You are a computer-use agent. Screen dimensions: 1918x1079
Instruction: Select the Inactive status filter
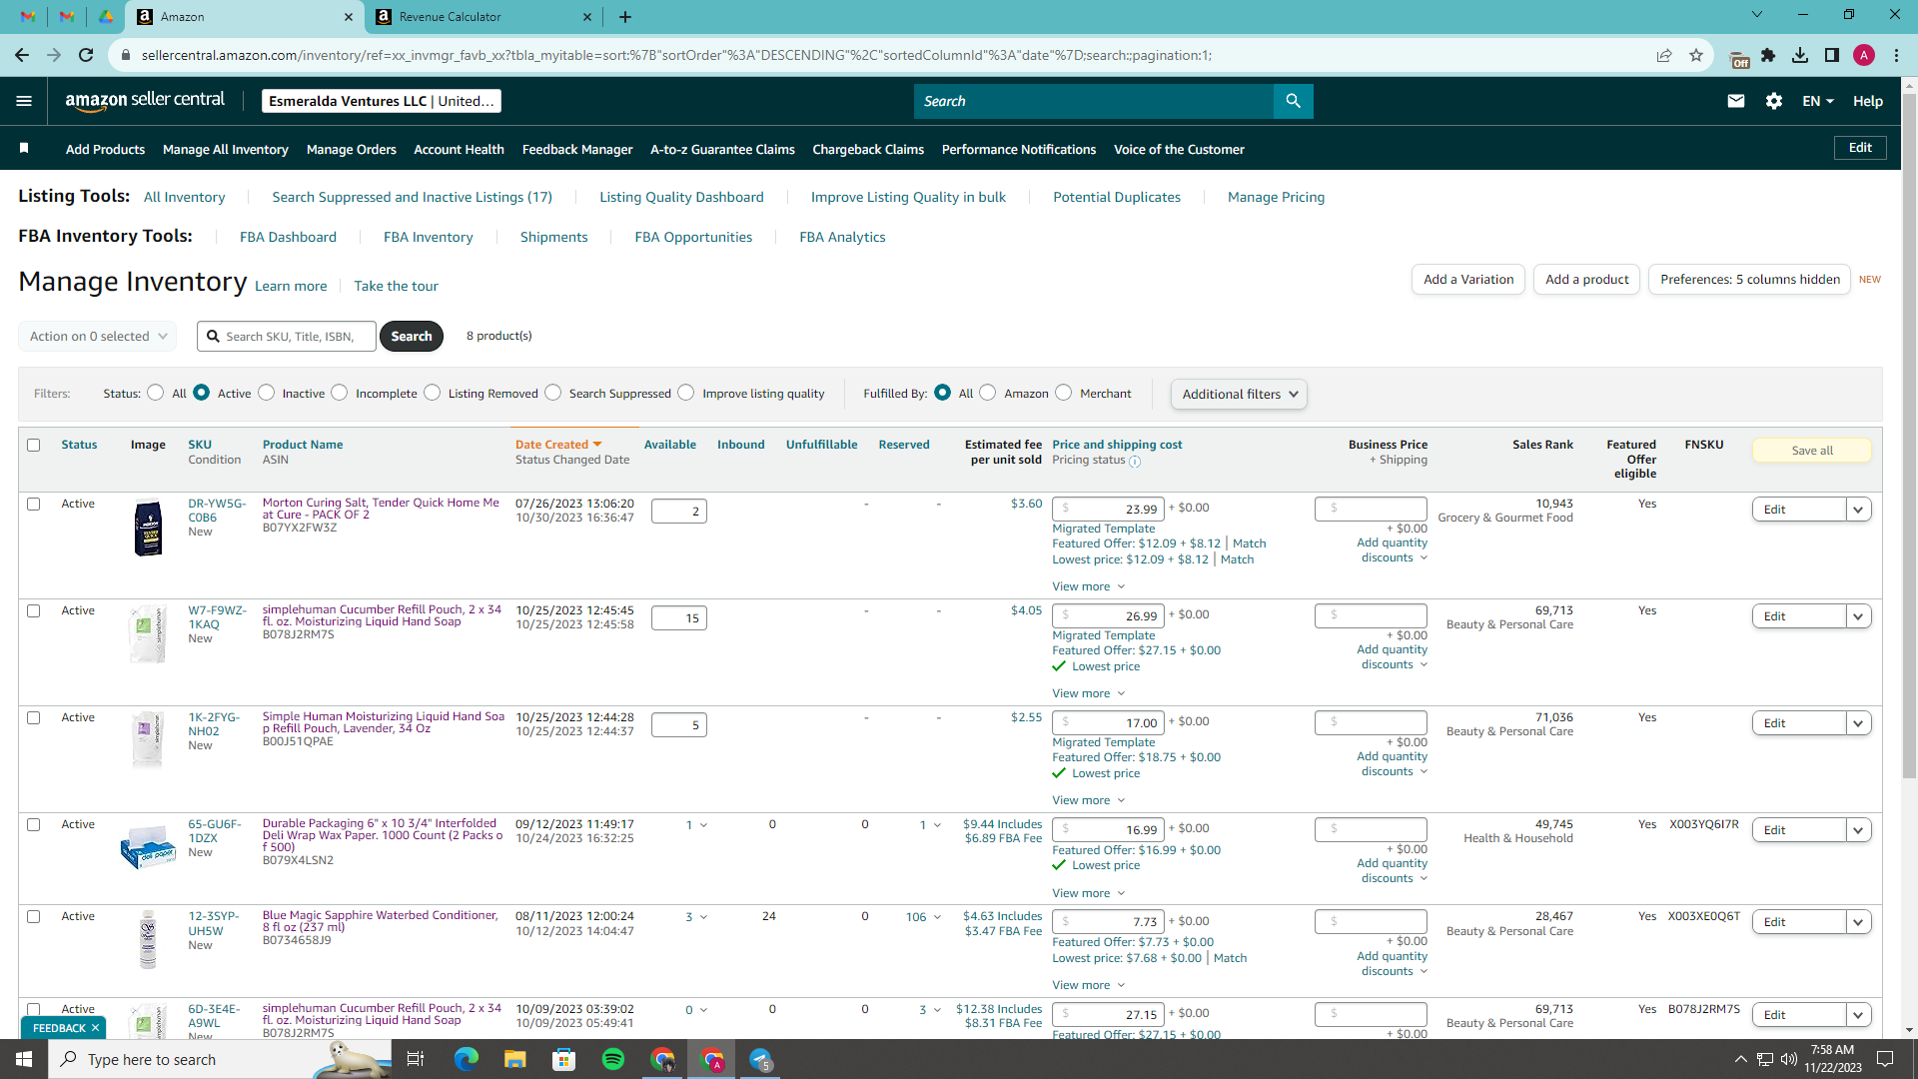click(266, 393)
